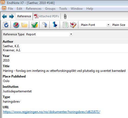This screenshot has width=128, height=118.
Task: Click the blue pushpin icon
Action: [55, 25]
